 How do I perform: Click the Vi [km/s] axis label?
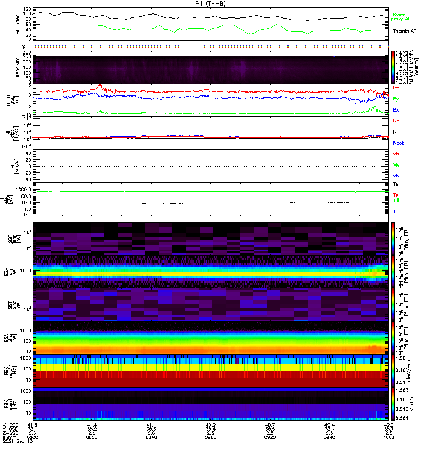(x=15, y=166)
